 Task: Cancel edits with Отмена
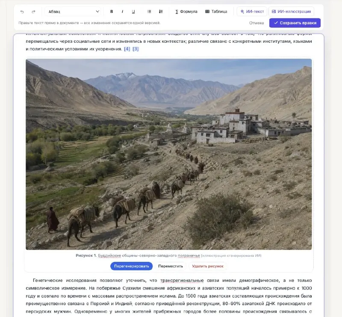[x=256, y=23]
